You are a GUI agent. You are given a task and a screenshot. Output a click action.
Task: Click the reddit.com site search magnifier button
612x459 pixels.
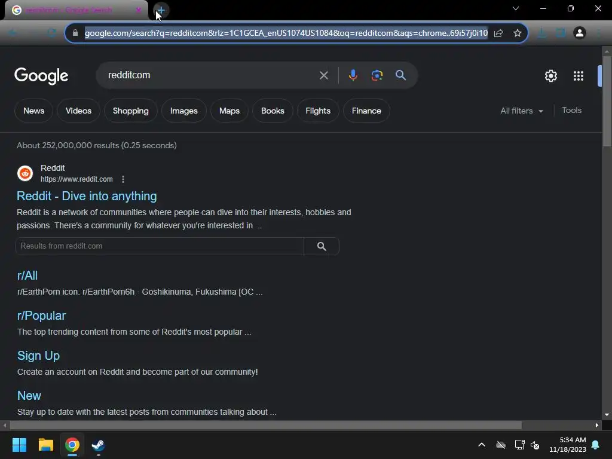322,246
